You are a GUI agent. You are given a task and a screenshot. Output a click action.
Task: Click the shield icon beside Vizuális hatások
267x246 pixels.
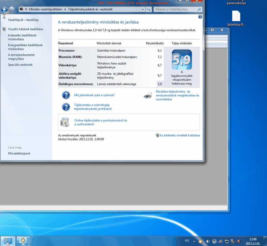click(x=4, y=29)
